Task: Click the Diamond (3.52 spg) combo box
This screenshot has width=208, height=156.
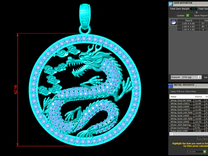Action: pyautogui.click(x=186, y=77)
